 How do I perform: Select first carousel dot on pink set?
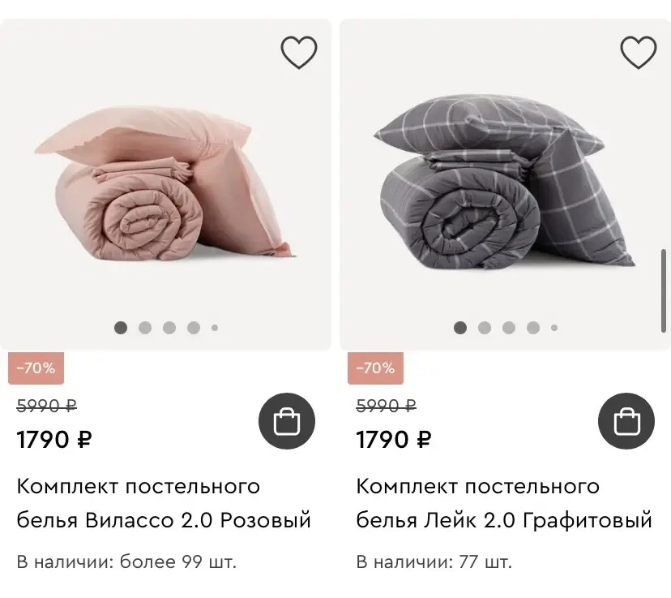[x=121, y=328]
